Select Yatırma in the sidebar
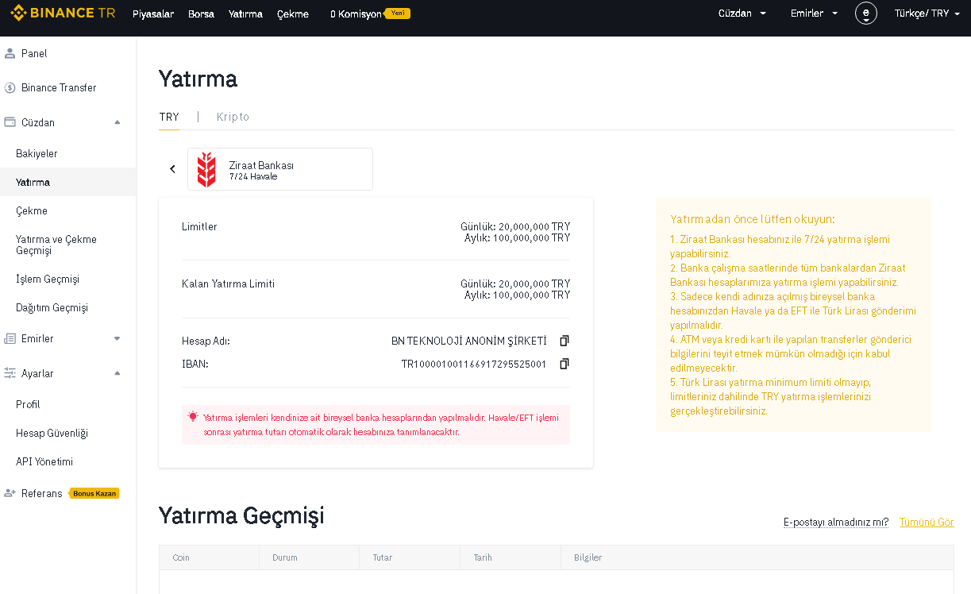The image size is (971, 594). [68, 182]
